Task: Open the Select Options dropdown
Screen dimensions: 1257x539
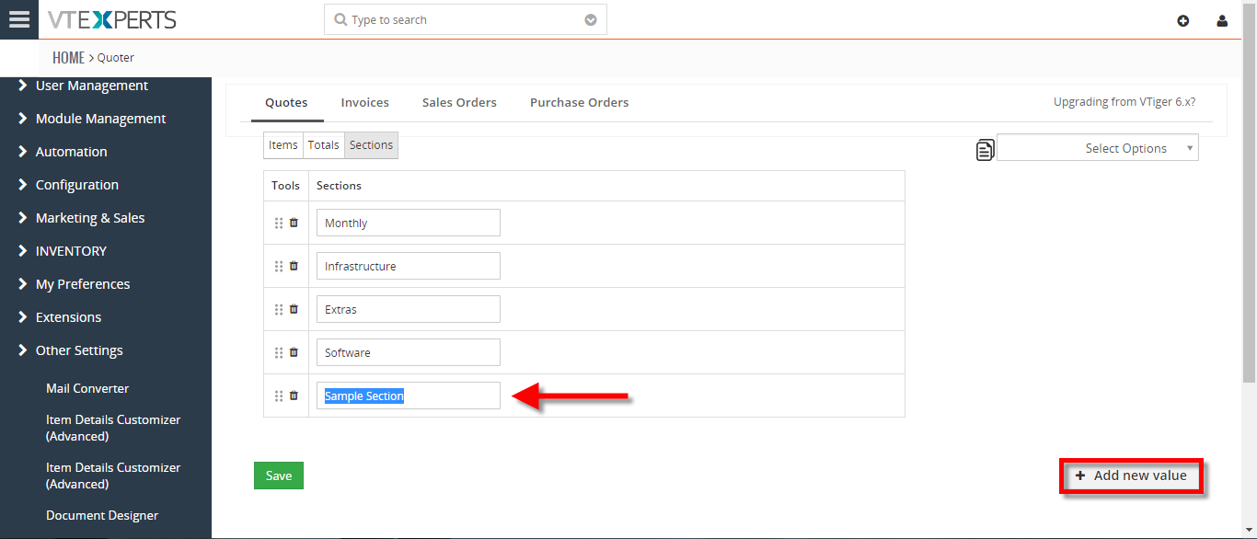Action: (x=1098, y=148)
